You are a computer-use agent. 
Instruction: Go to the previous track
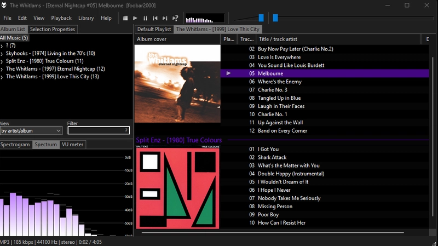point(155,18)
